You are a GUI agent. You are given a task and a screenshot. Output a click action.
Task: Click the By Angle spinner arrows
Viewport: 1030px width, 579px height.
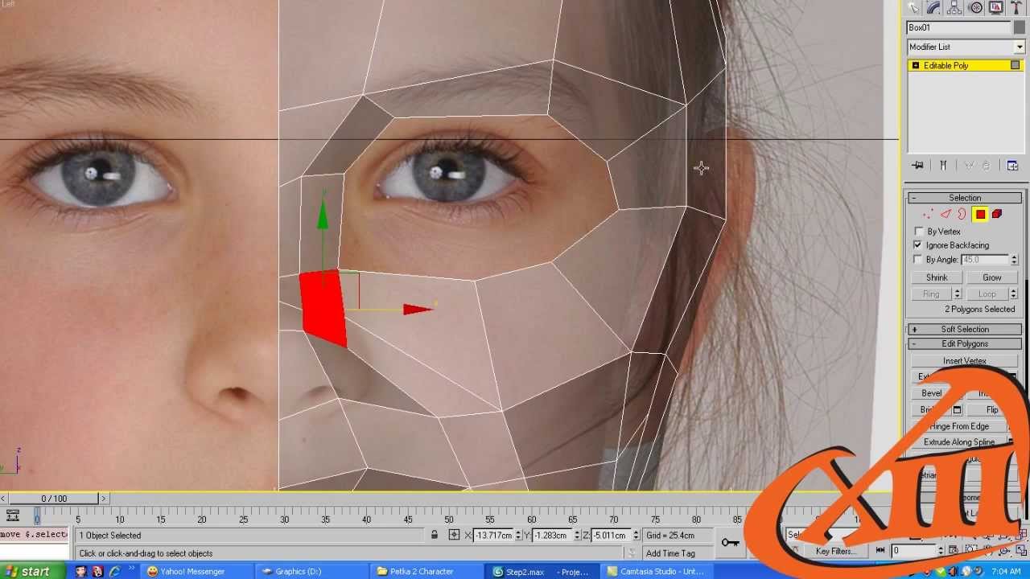pos(1014,260)
